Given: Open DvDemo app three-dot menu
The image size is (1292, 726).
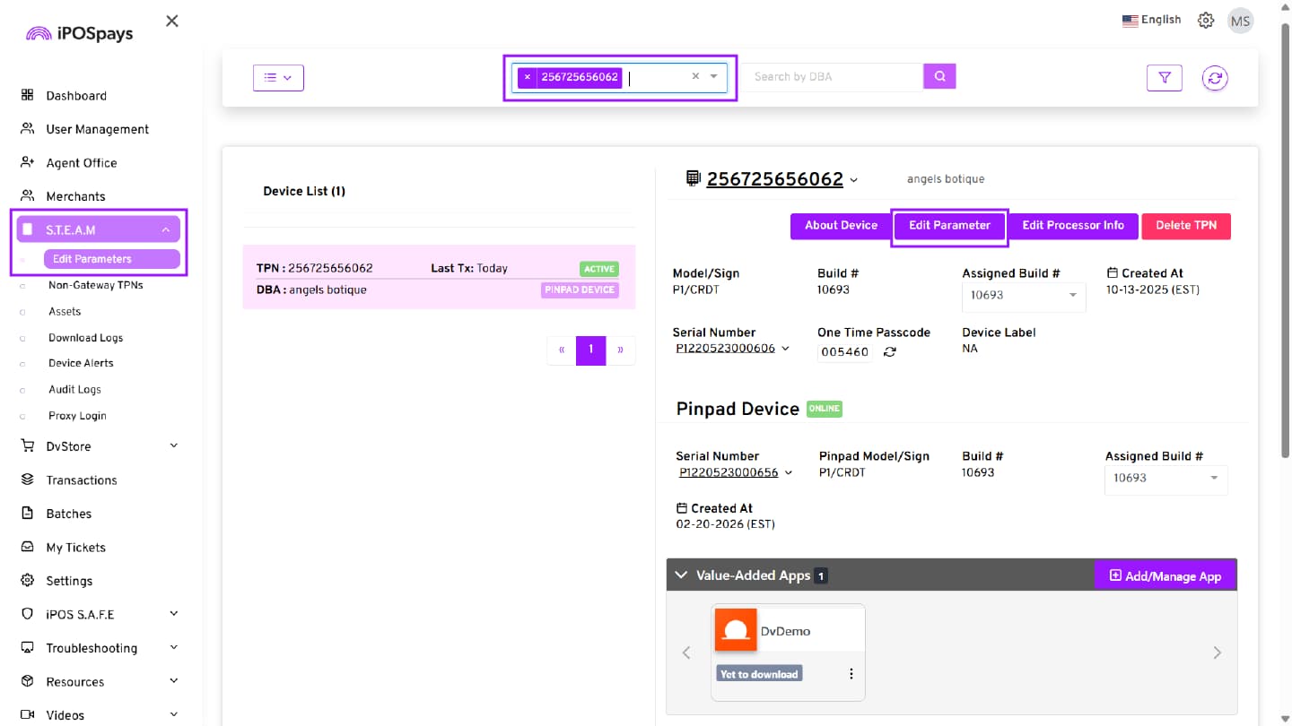Looking at the screenshot, I should coord(851,674).
